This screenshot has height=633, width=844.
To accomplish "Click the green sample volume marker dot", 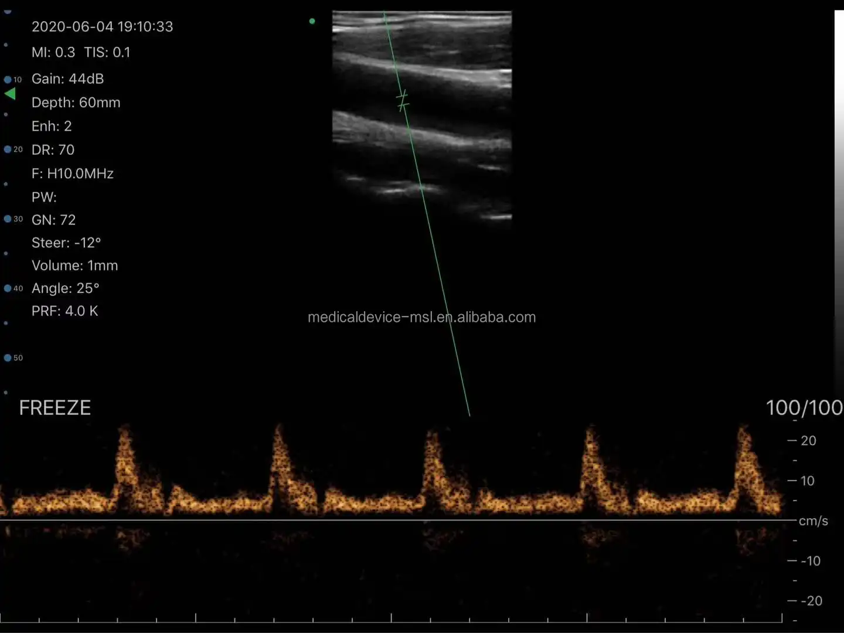I will point(312,21).
